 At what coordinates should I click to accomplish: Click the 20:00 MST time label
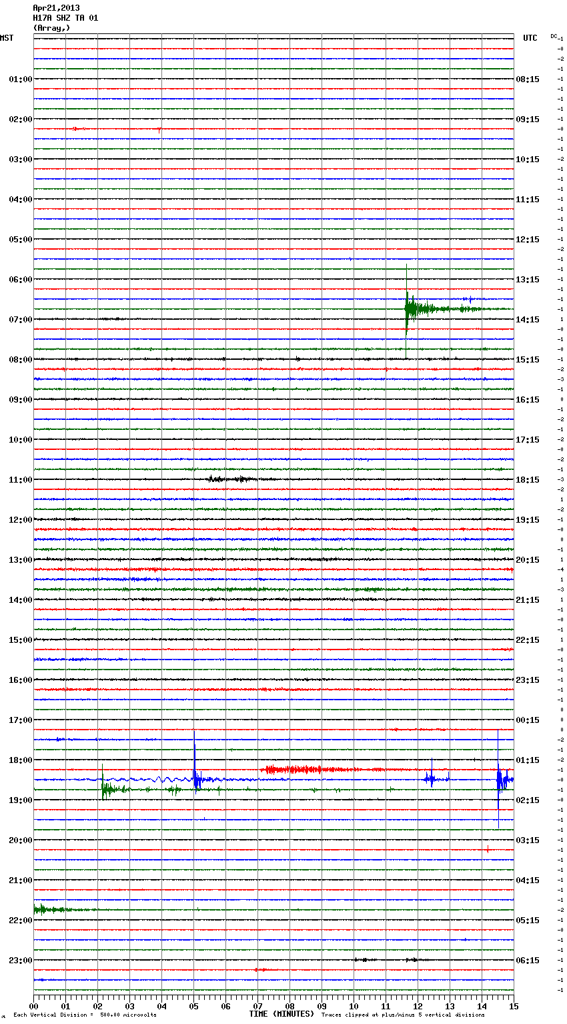pyautogui.click(x=21, y=840)
